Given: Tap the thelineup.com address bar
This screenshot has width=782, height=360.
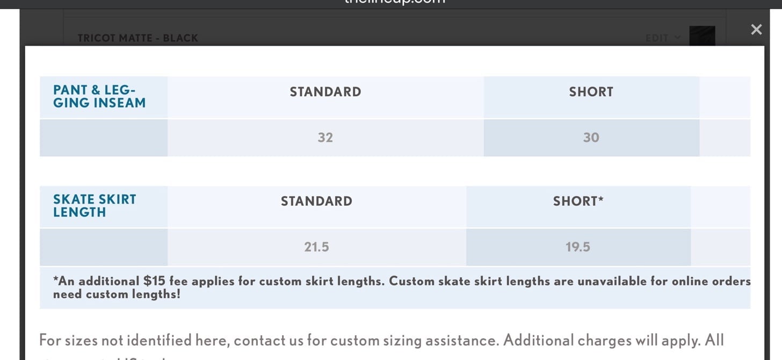Looking at the screenshot, I should (x=395, y=2).
